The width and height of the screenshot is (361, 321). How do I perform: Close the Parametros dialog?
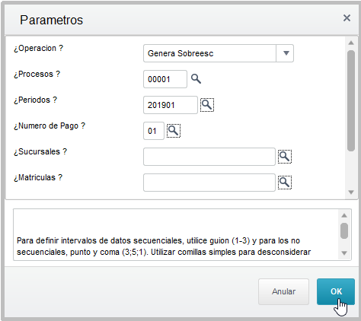click(x=347, y=18)
